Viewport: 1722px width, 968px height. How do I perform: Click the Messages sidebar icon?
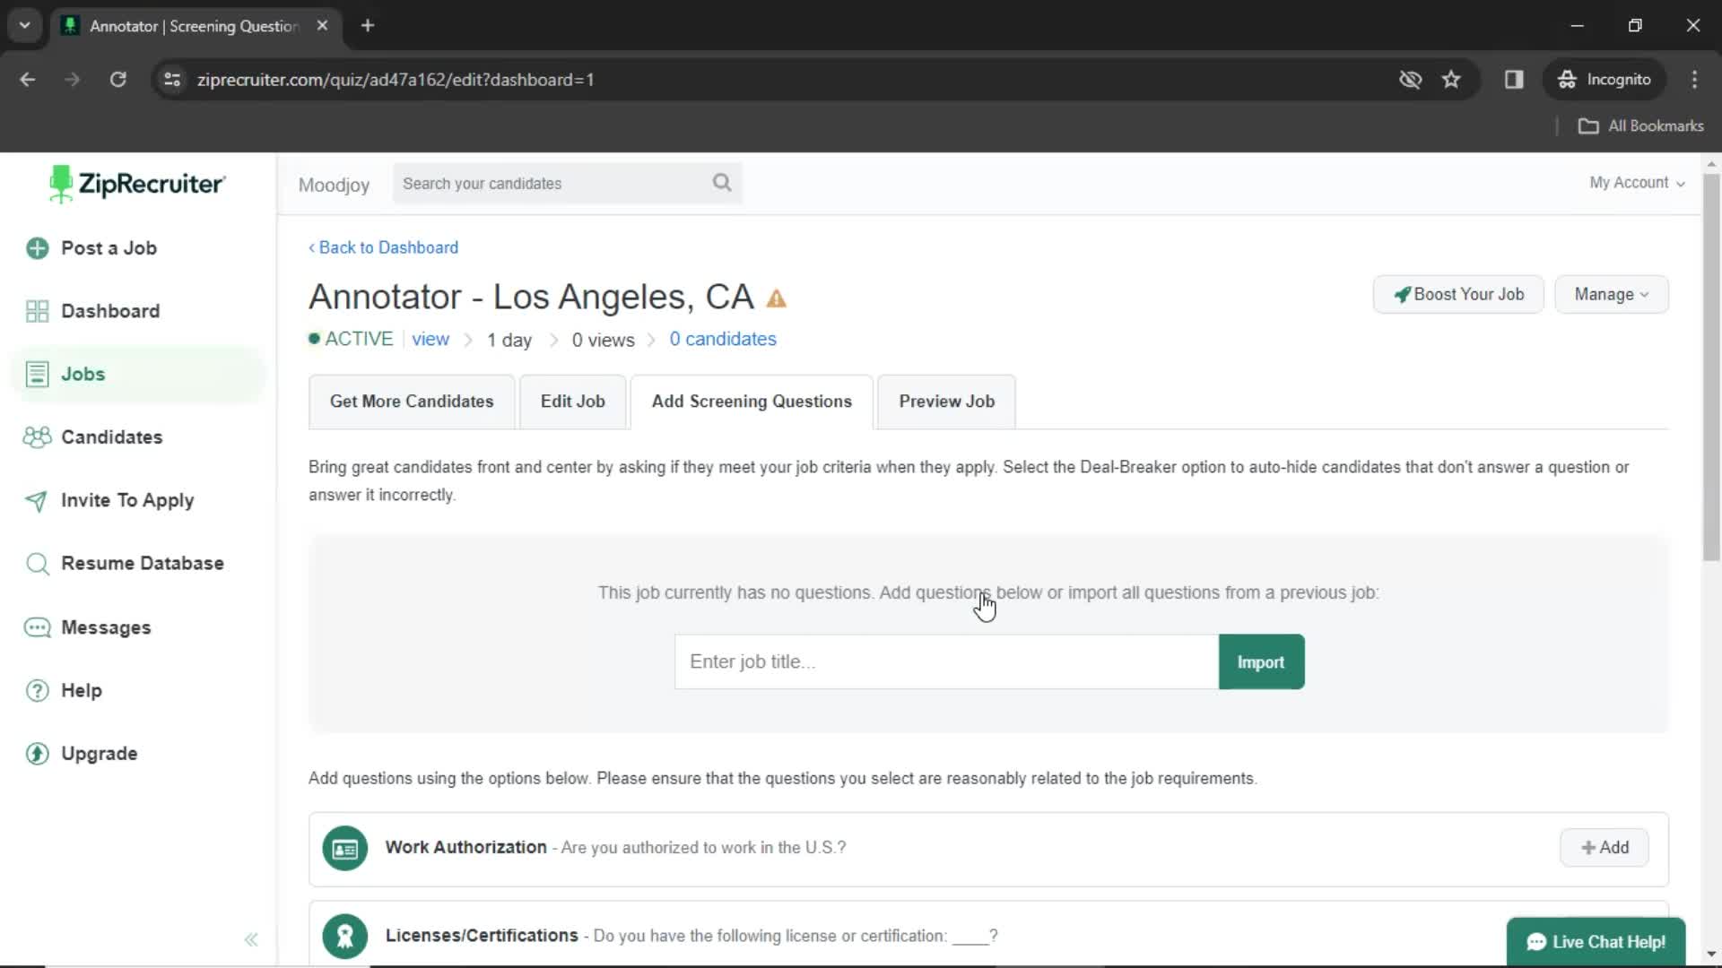36,627
